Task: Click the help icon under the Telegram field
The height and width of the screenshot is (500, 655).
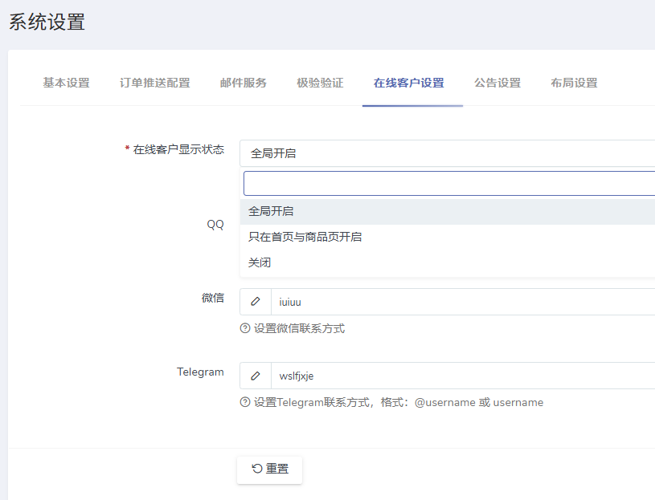Action: tap(245, 402)
